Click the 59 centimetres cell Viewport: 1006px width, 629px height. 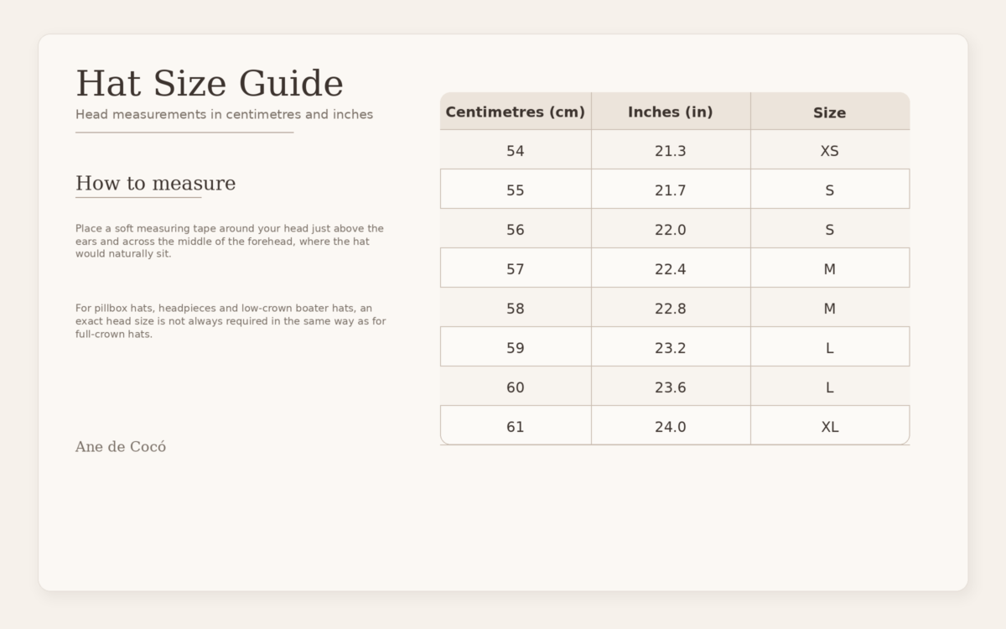click(515, 347)
